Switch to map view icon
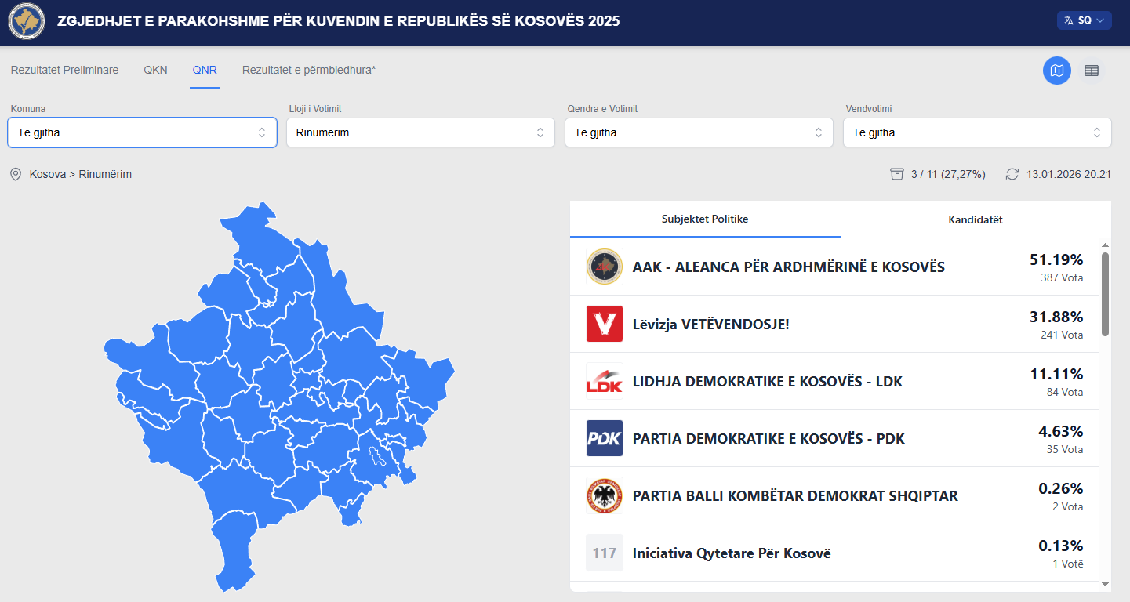 point(1056,71)
